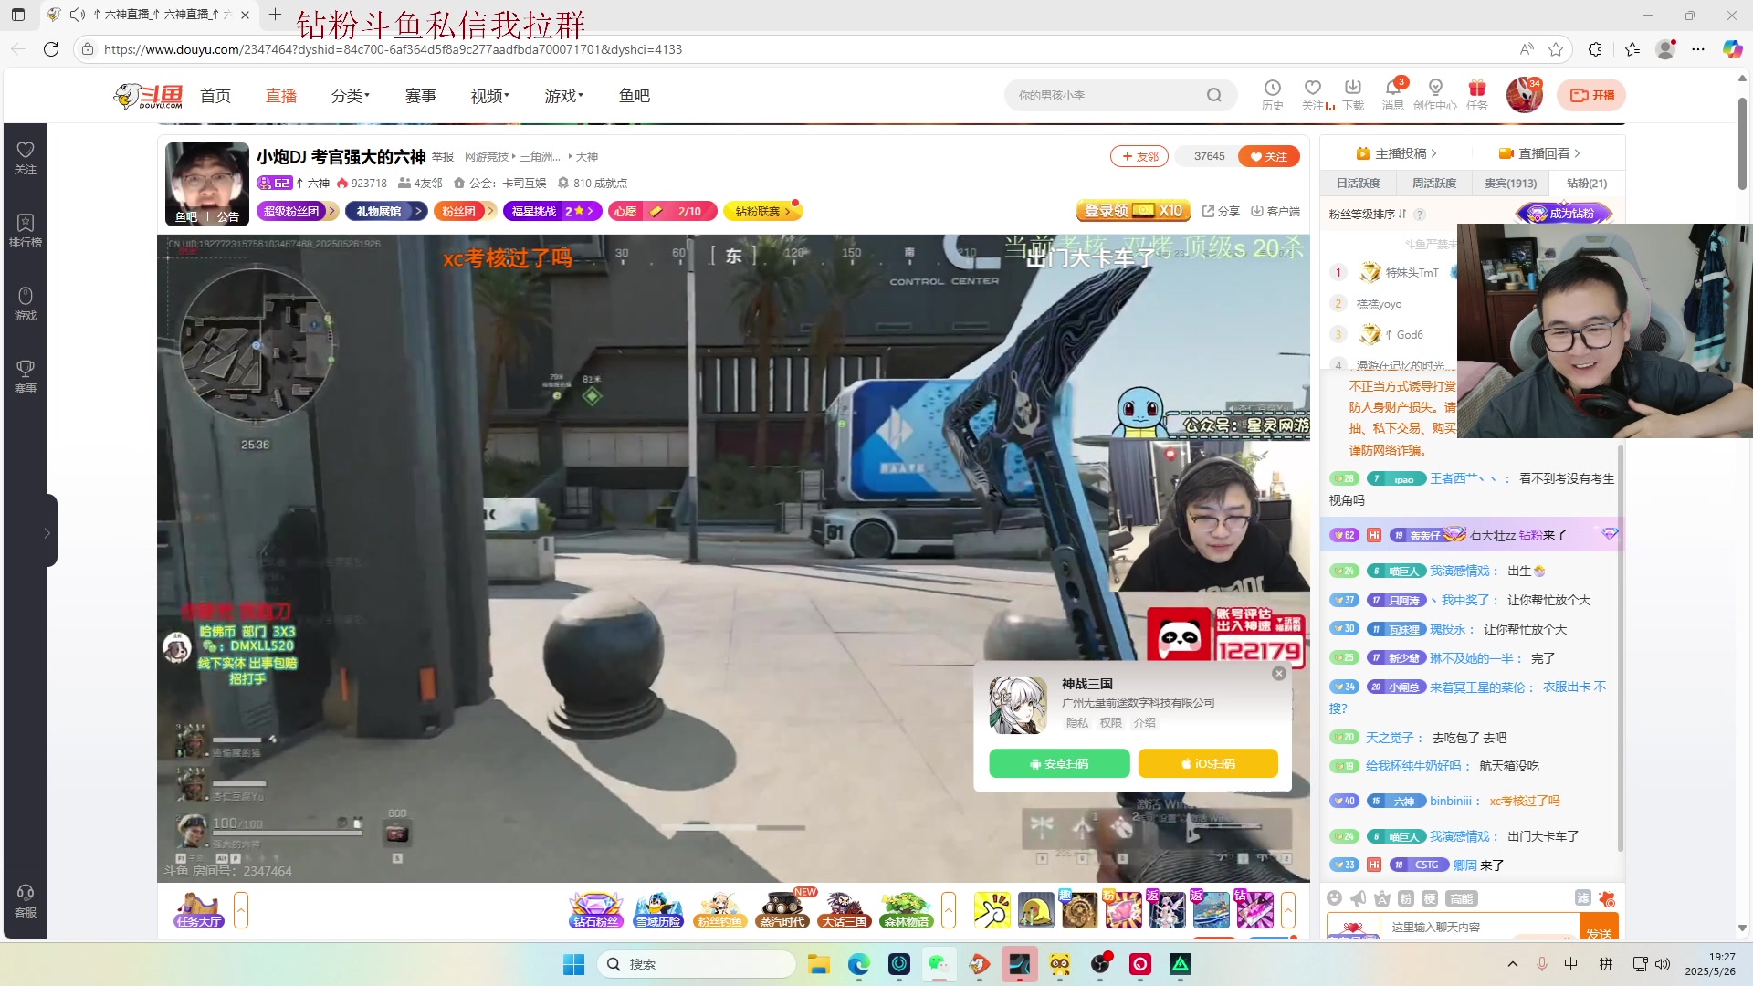The width and height of the screenshot is (1753, 986).
Task: Expand the 分类 dropdown menu
Action: point(351,95)
